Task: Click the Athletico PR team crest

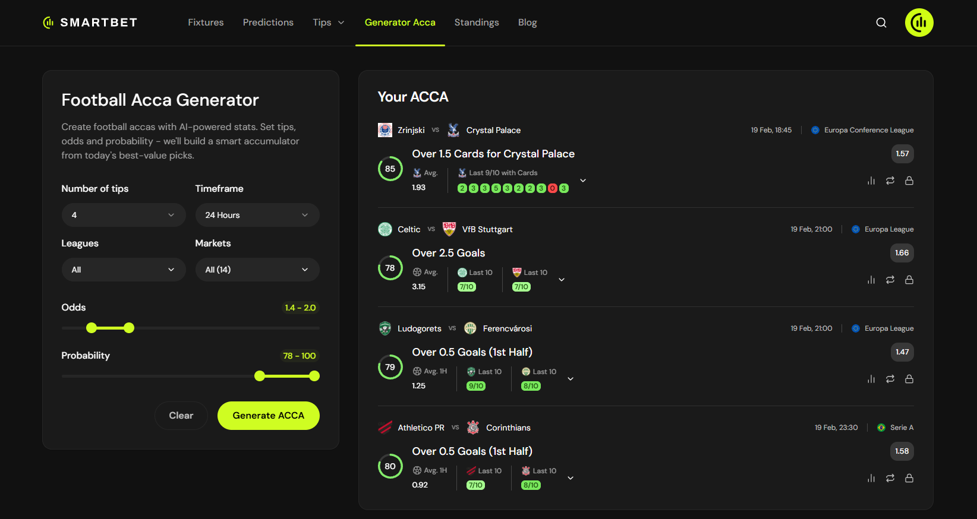Action: click(385, 428)
